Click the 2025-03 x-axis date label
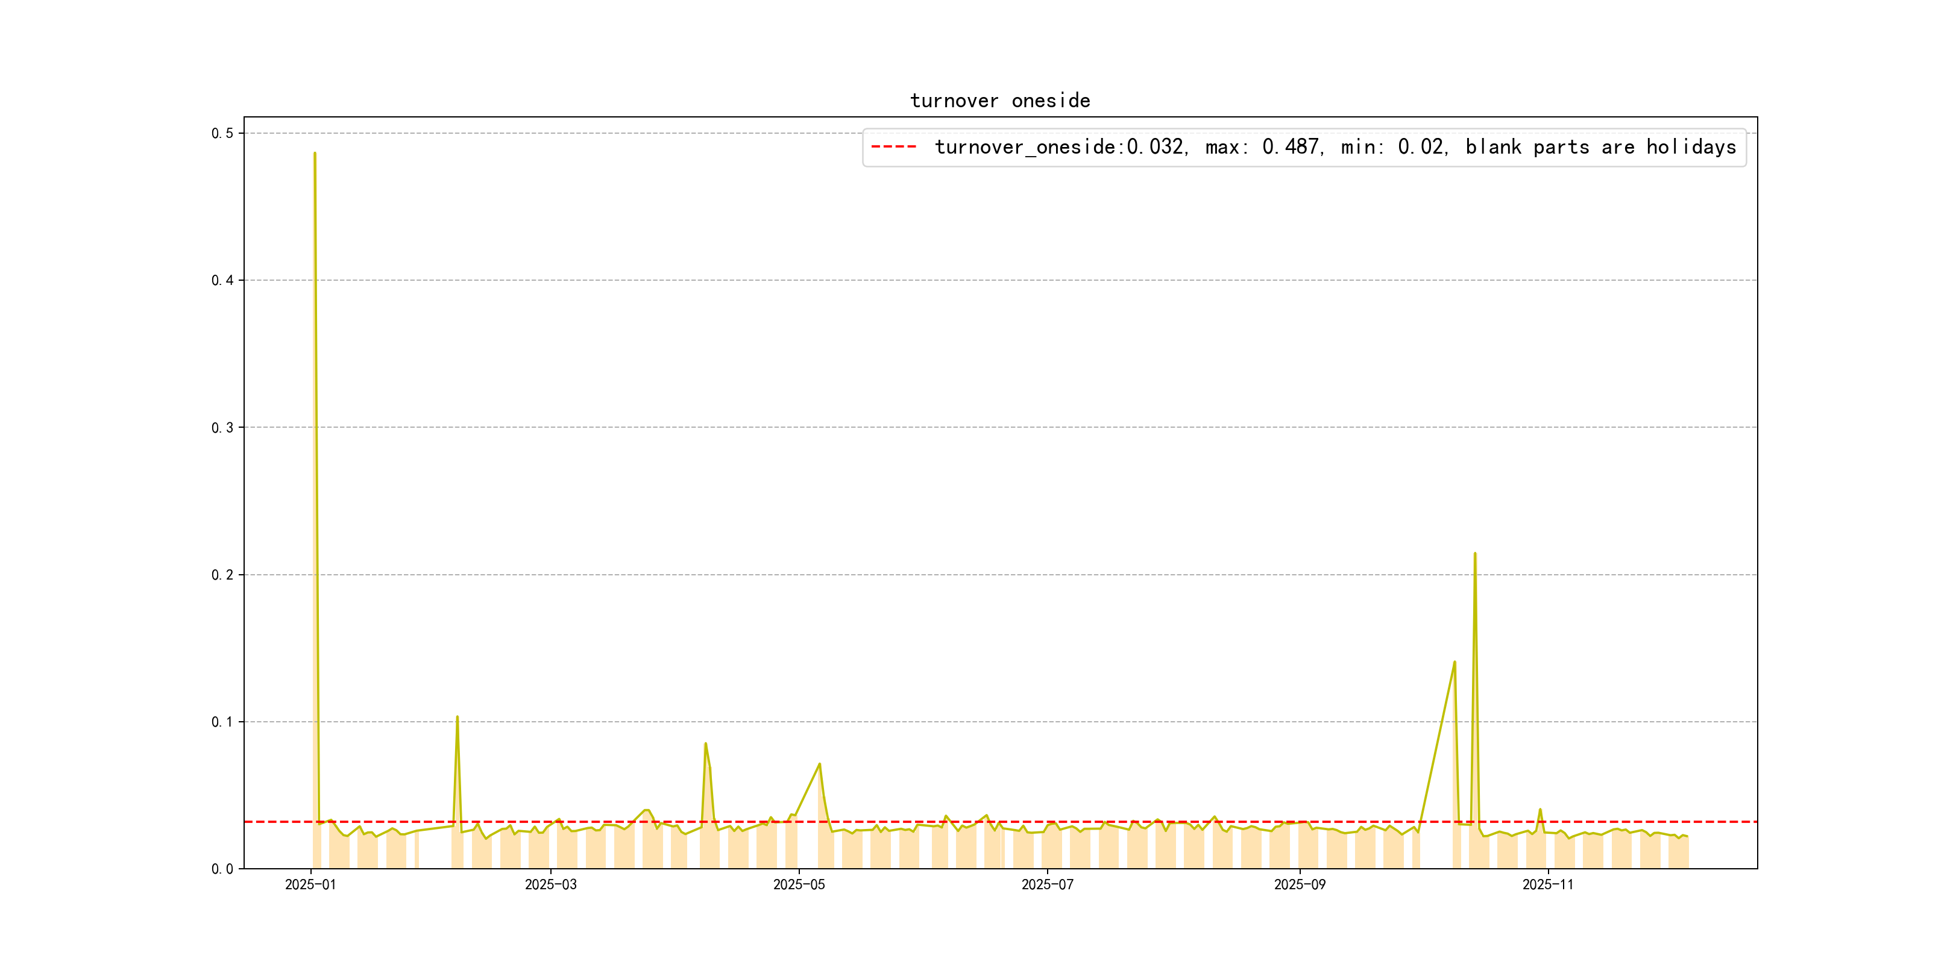Screen dimensions: 1953x976 click(x=550, y=885)
